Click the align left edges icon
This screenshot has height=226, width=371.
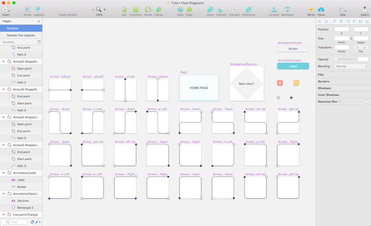[334, 21]
